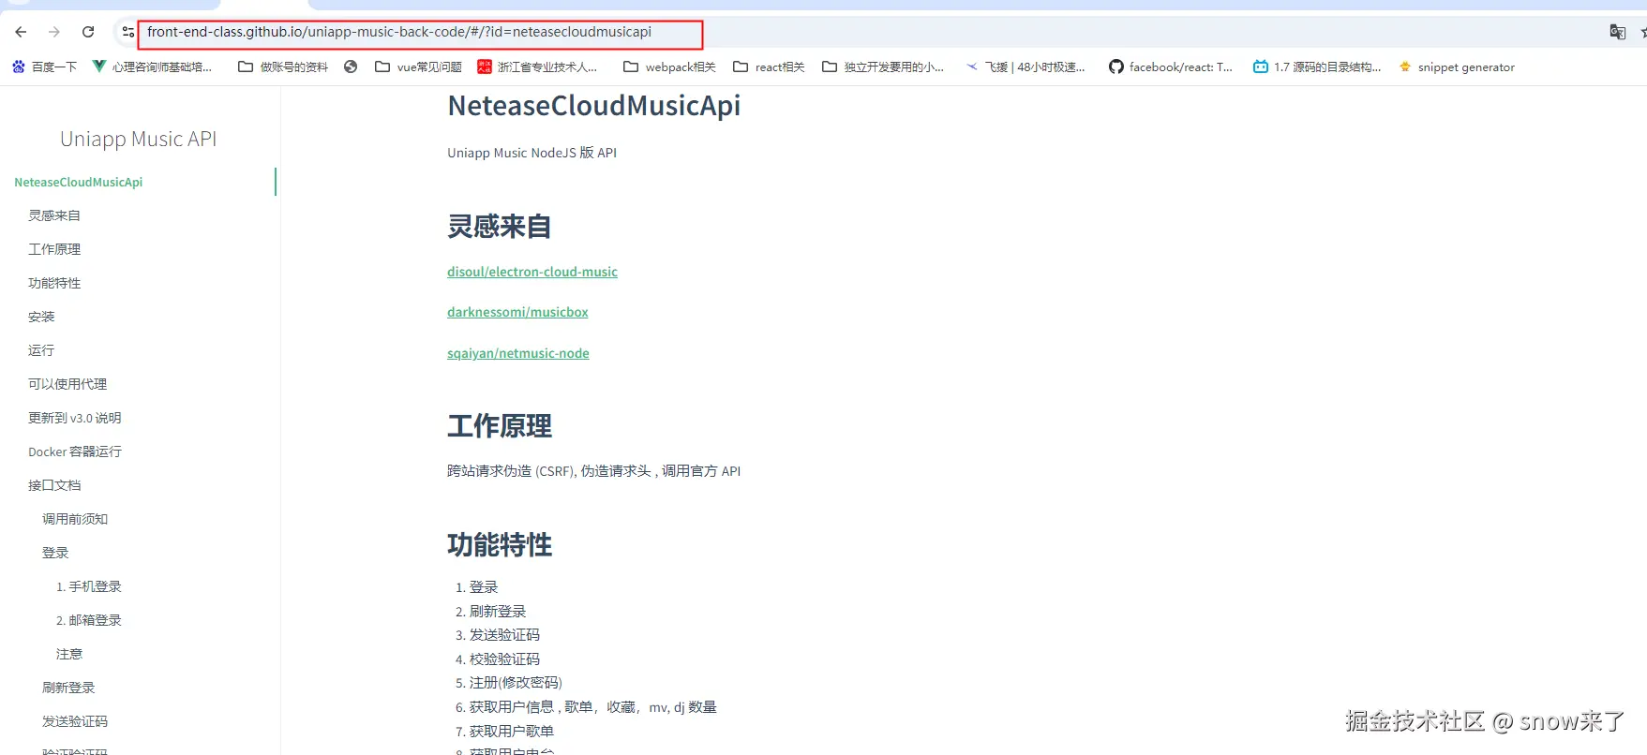This screenshot has height=755, width=1647.
Task: Go to 调用前须知 in the sidebar
Action: [75, 519]
